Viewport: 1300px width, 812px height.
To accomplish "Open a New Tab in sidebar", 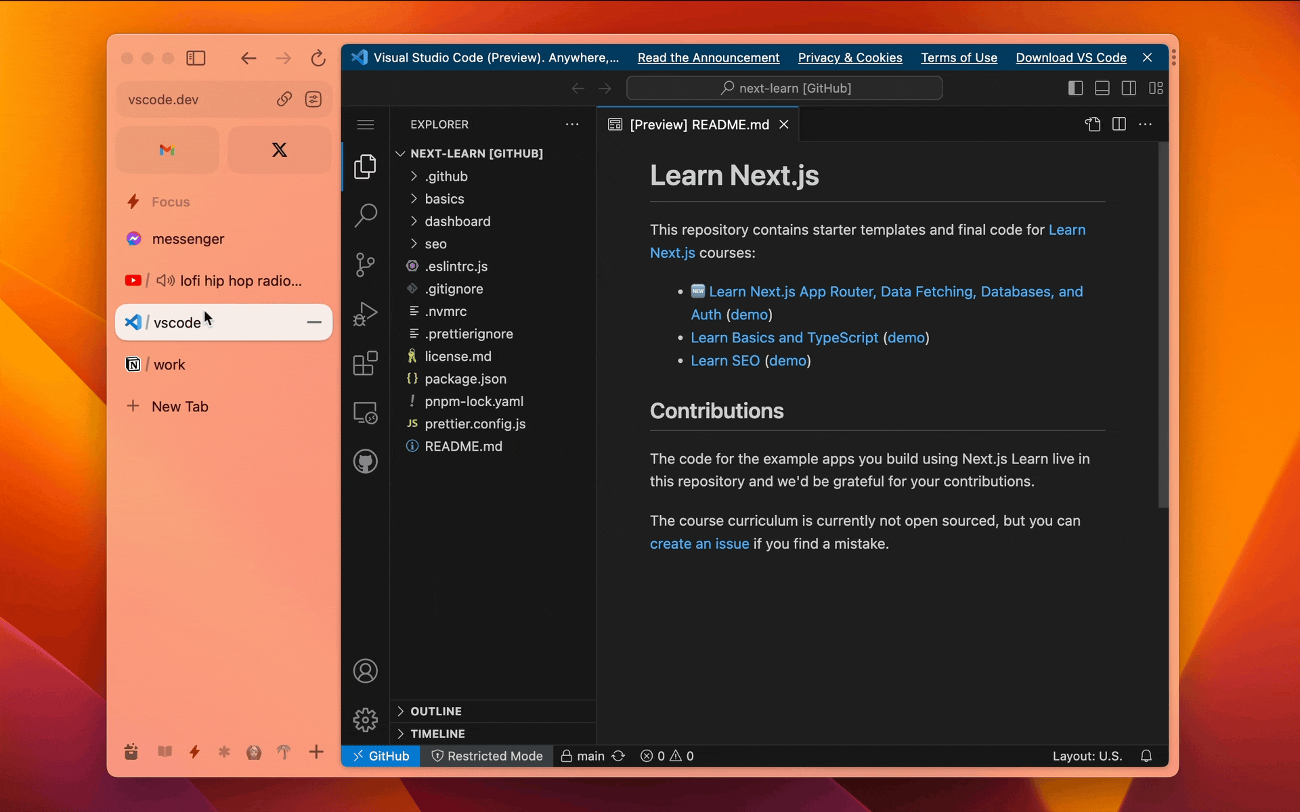I will click(x=223, y=407).
